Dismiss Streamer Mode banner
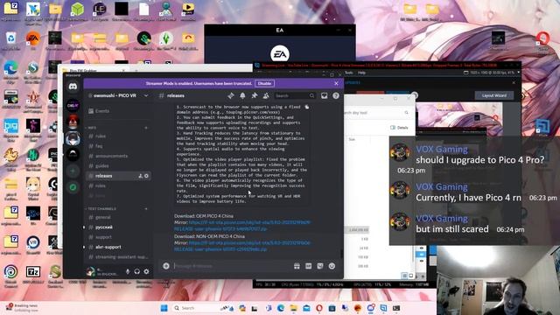The image size is (560, 315). click(x=336, y=83)
